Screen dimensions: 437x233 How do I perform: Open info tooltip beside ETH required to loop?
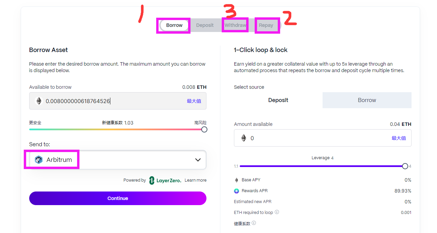[x=277, y=212]
